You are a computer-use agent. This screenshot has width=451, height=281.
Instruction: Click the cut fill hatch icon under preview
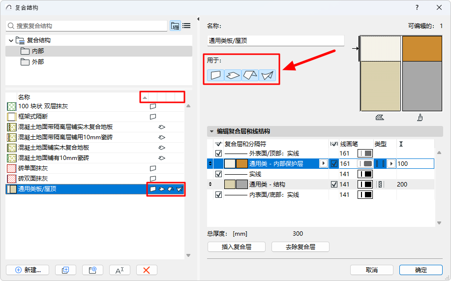coord(380,118)
